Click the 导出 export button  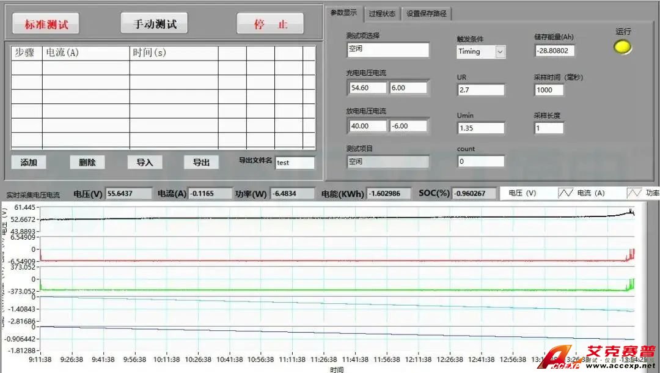(x=201, y=162)
